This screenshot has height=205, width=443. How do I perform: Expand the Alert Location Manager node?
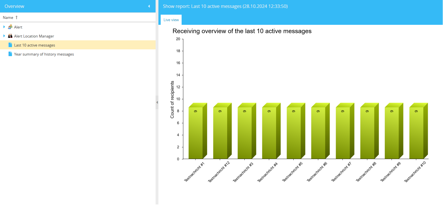4,36
